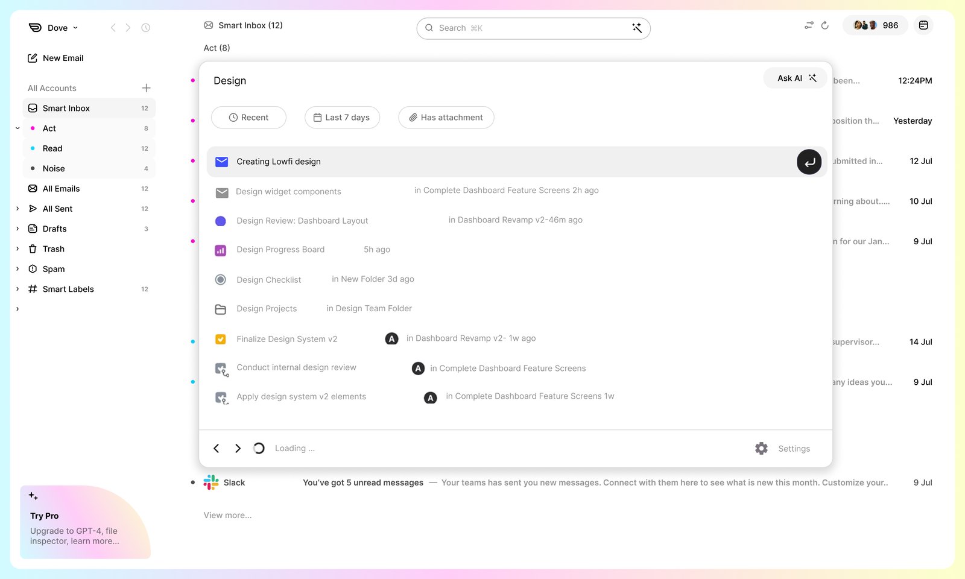The width and height of the screenshot is (965, 579).
Task: Open Design Projects folder result
Action: (x=267, y=309)
